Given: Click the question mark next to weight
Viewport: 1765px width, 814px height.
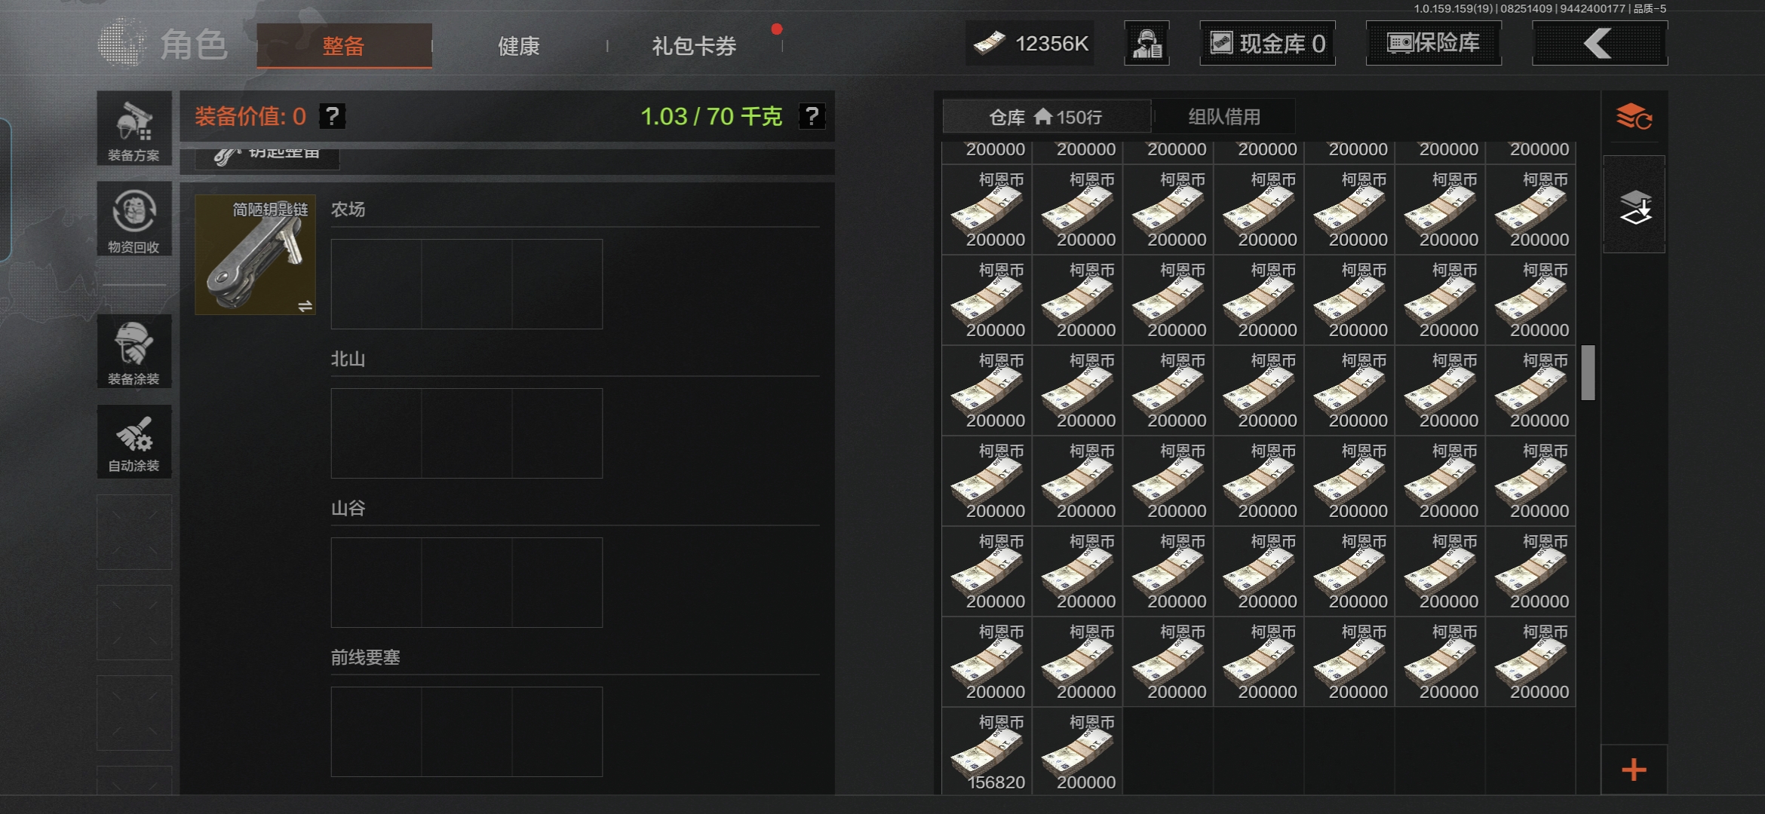Looking at the screenshot, I should coord(812,116).
